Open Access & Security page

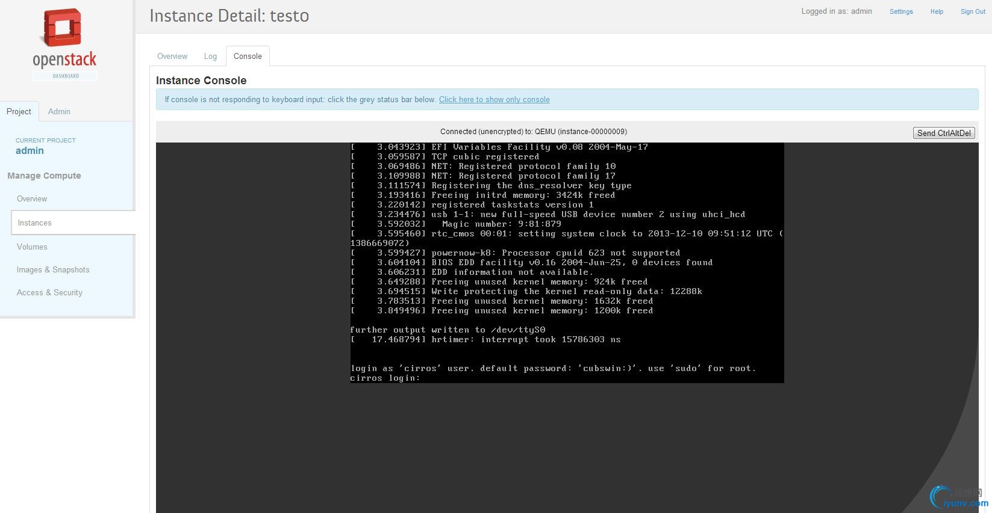coord(49,292)
